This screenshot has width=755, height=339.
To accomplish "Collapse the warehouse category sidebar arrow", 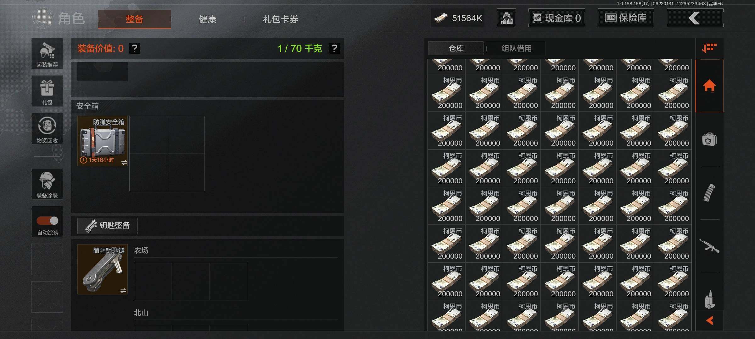I will tap(709, 320).
